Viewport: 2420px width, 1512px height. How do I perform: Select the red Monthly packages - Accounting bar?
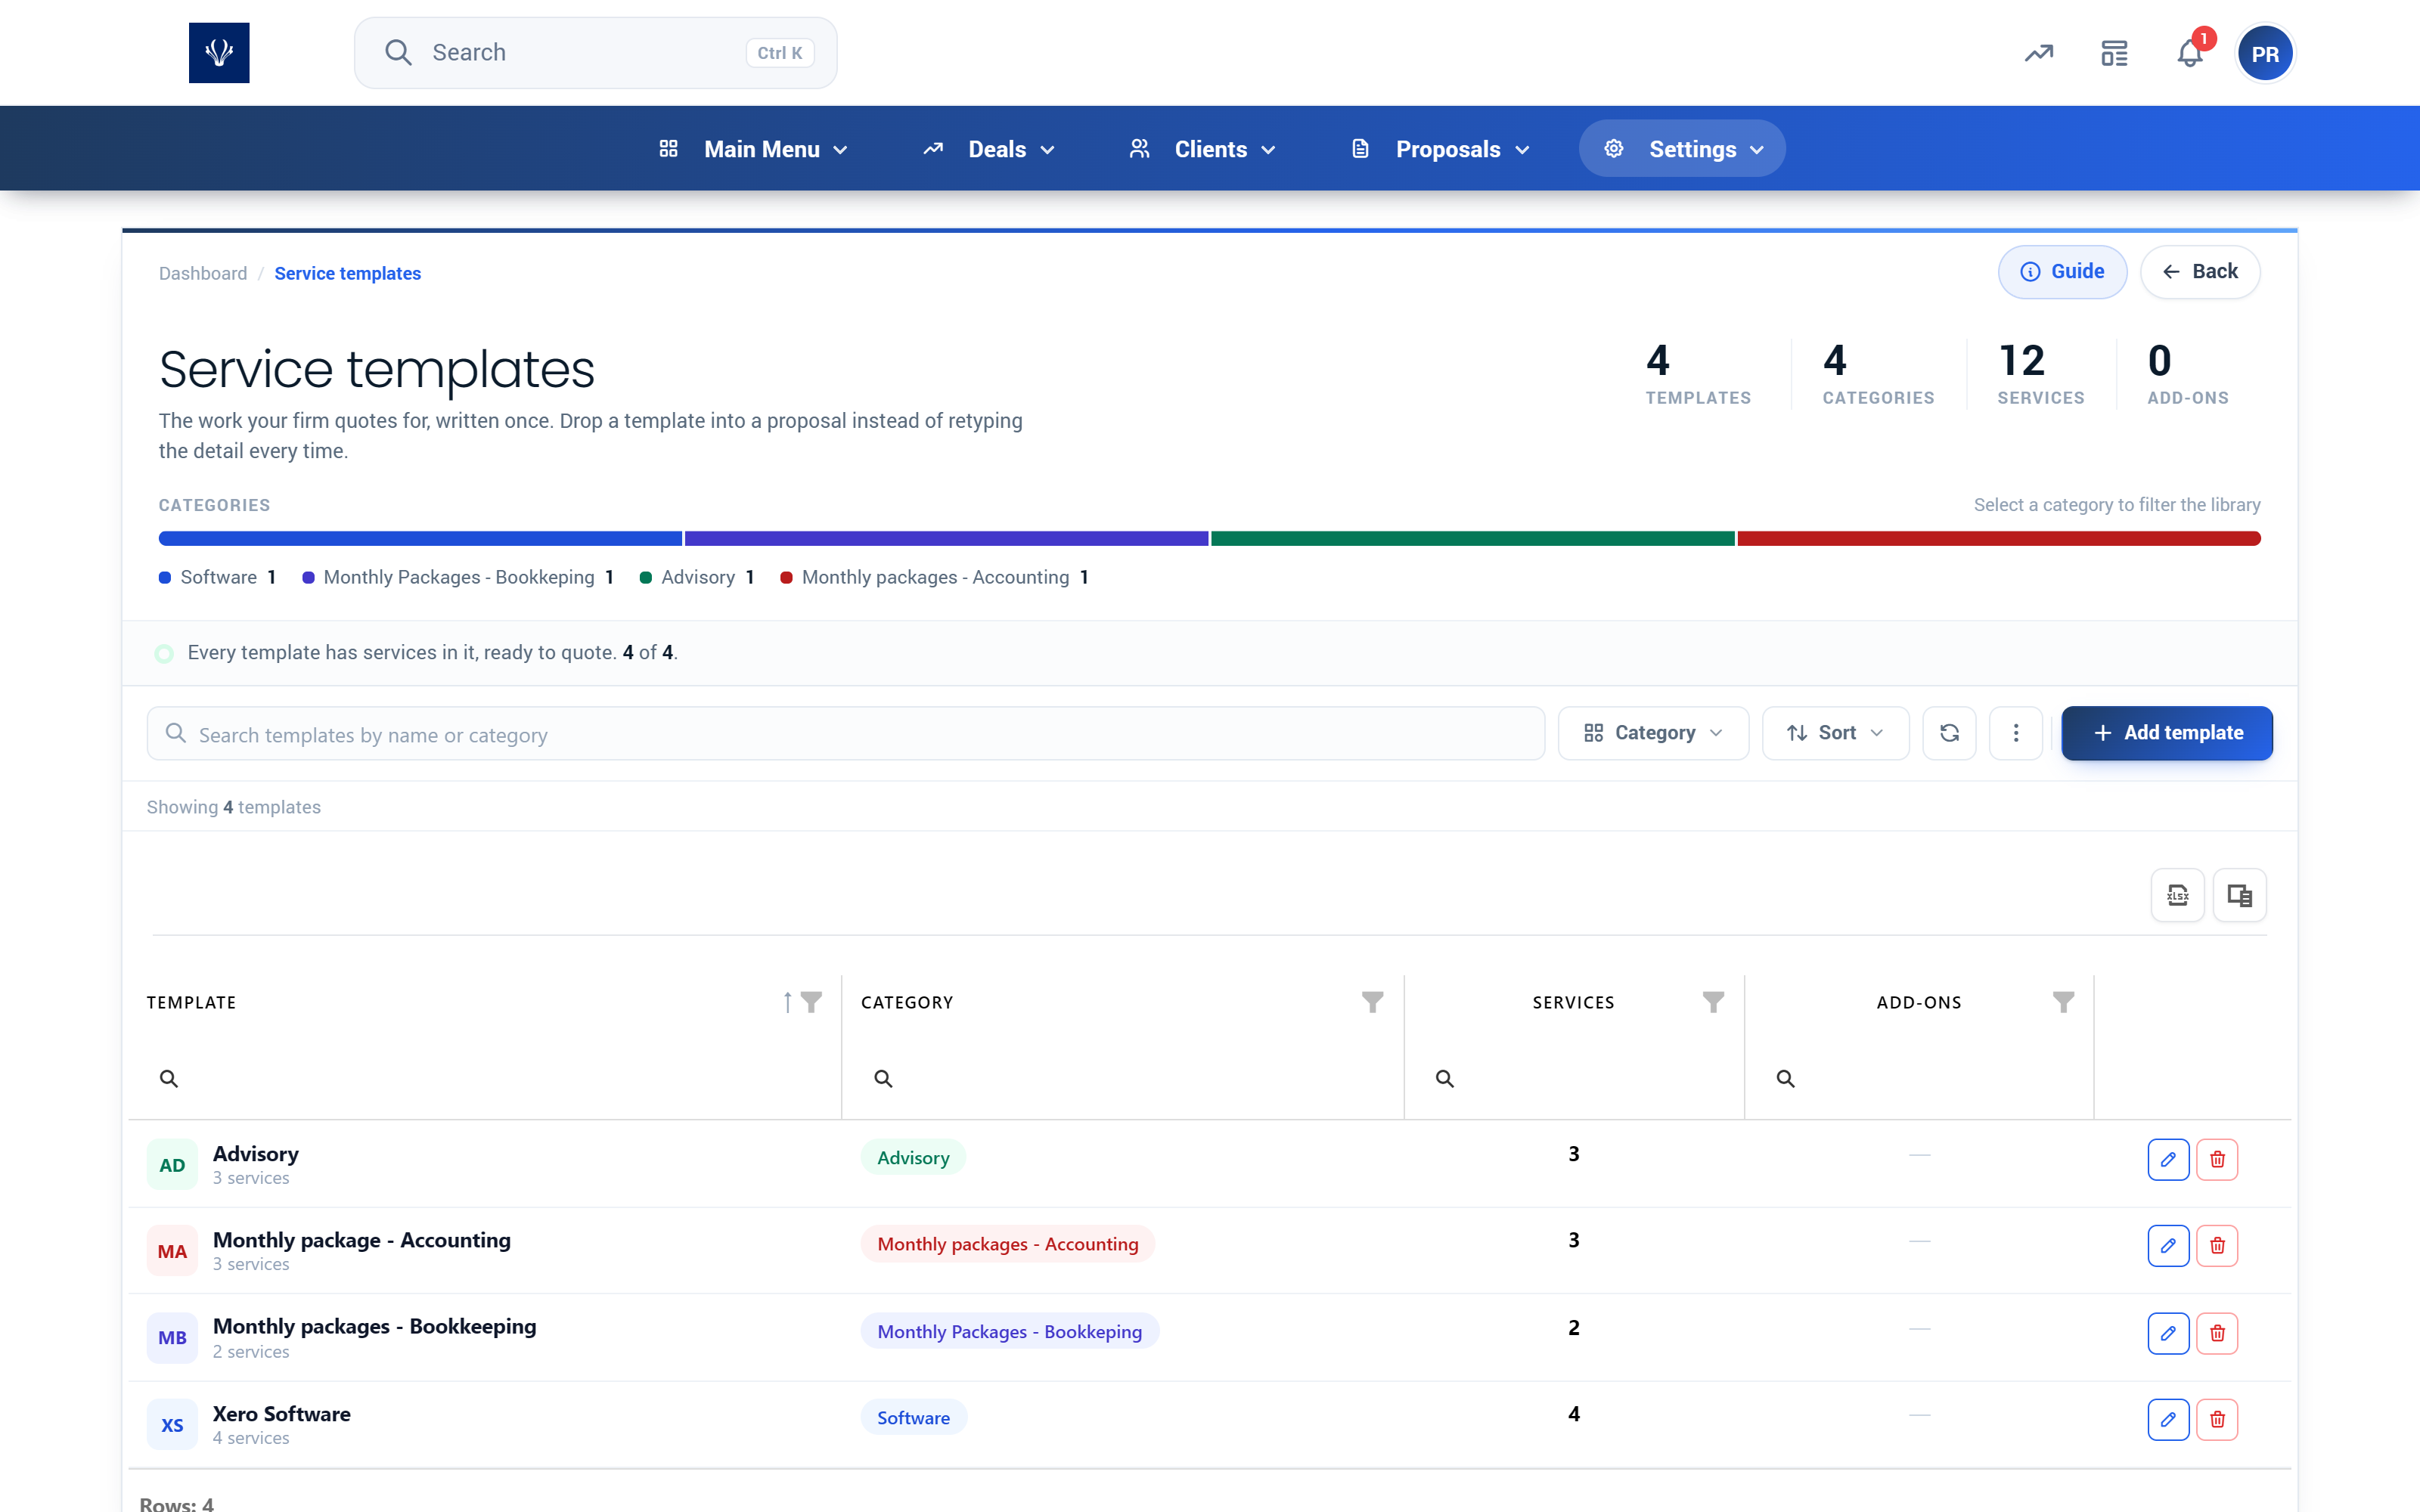(1999, 539)
